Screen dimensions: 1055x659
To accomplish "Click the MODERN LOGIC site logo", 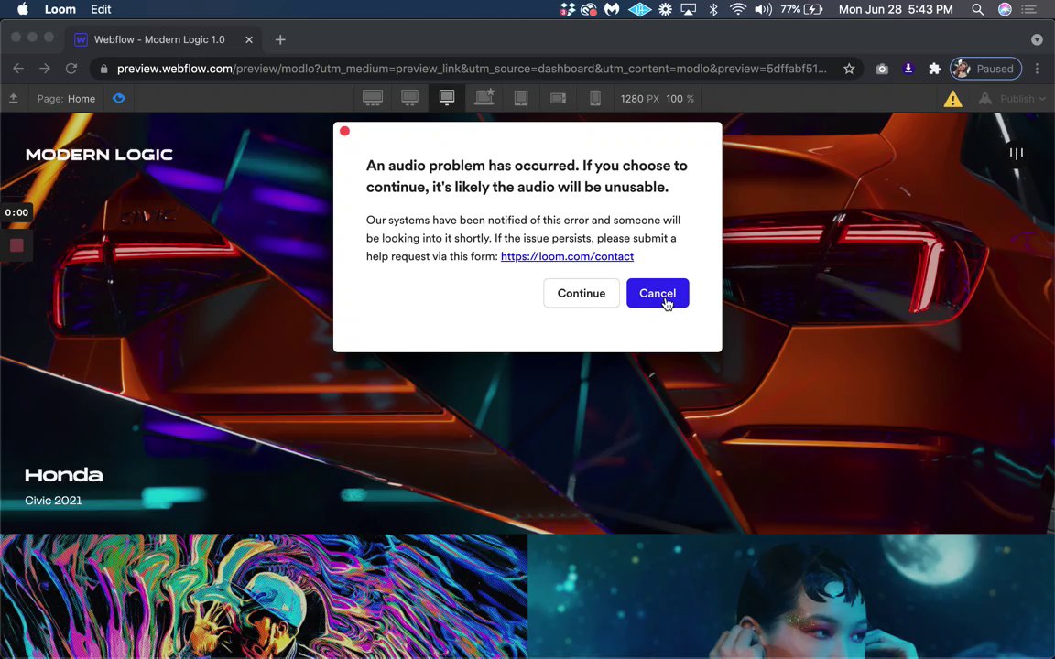I will (99, 155).
